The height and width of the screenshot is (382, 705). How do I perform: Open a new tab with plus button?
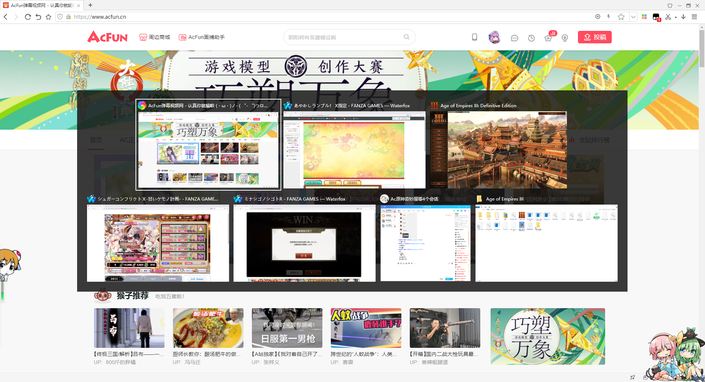(90, 5)
